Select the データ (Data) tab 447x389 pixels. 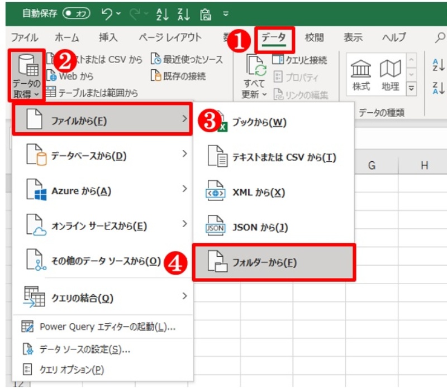click(x=274, y=38)
